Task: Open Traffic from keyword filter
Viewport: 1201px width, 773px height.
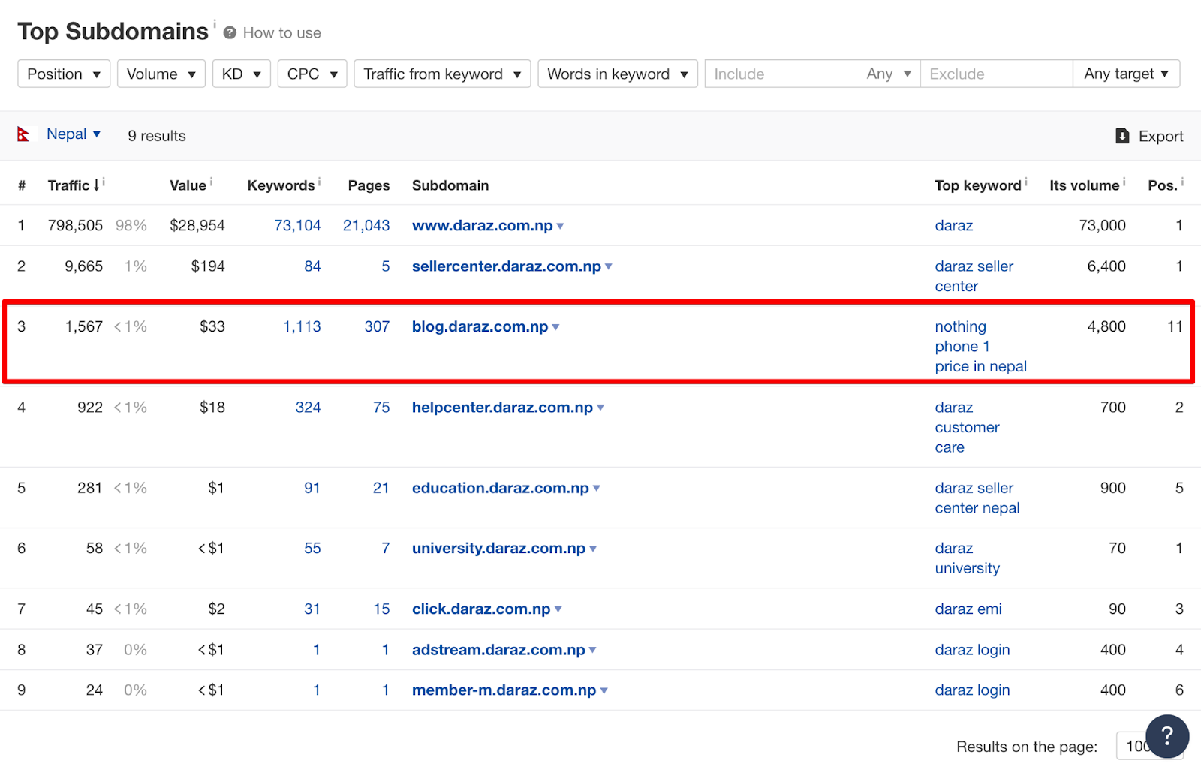Action: click(x=442, y=74)
